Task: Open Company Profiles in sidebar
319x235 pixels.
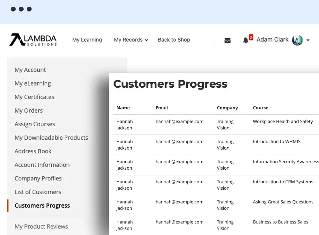Action: coord(38,179)
